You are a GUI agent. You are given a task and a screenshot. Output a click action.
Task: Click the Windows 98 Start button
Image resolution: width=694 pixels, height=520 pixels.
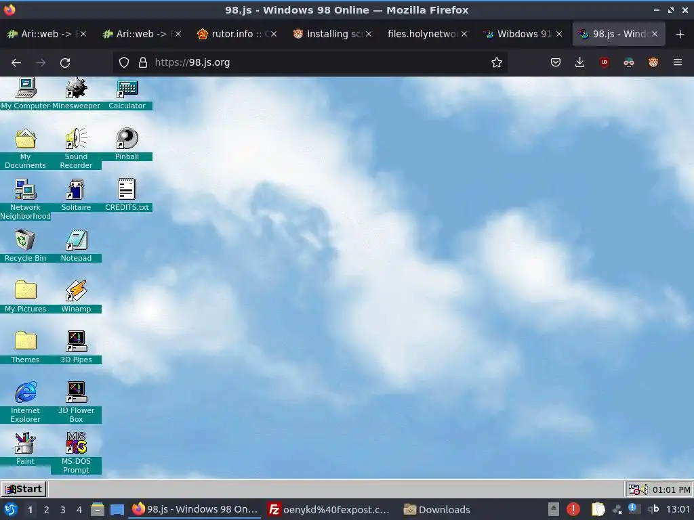[24, 489]
